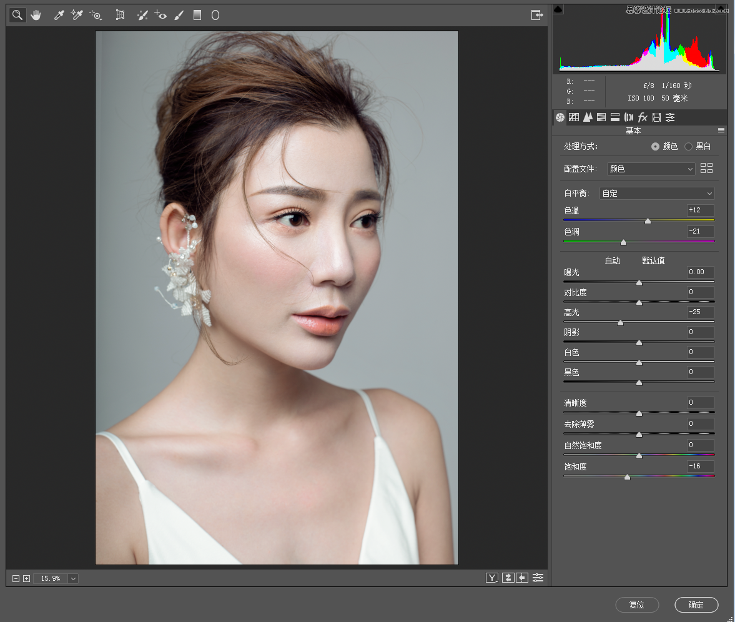Toggle full screen mode icon

click(536, 15)
